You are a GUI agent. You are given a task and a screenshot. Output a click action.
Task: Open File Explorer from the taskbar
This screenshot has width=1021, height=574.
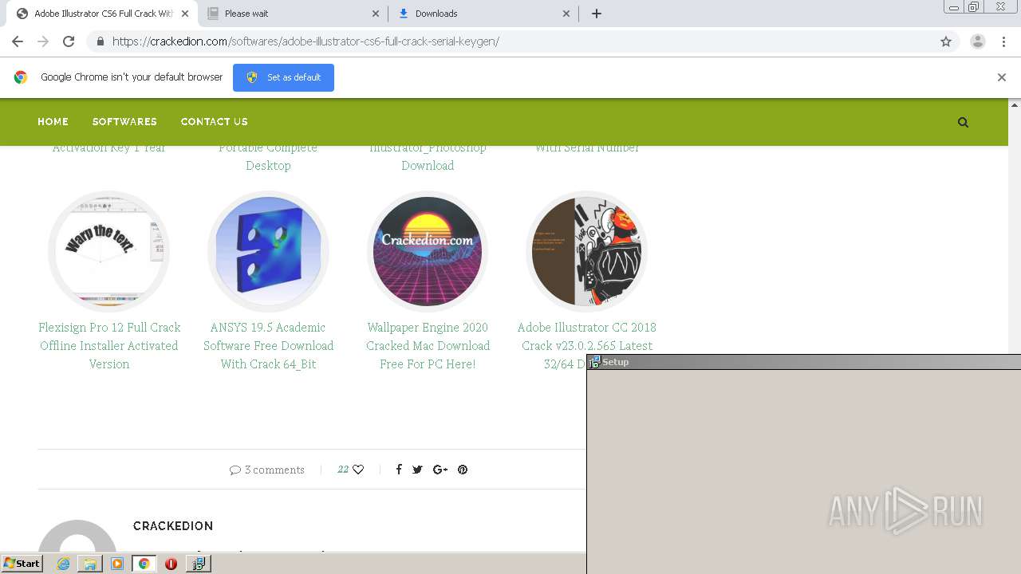(90, 564)
